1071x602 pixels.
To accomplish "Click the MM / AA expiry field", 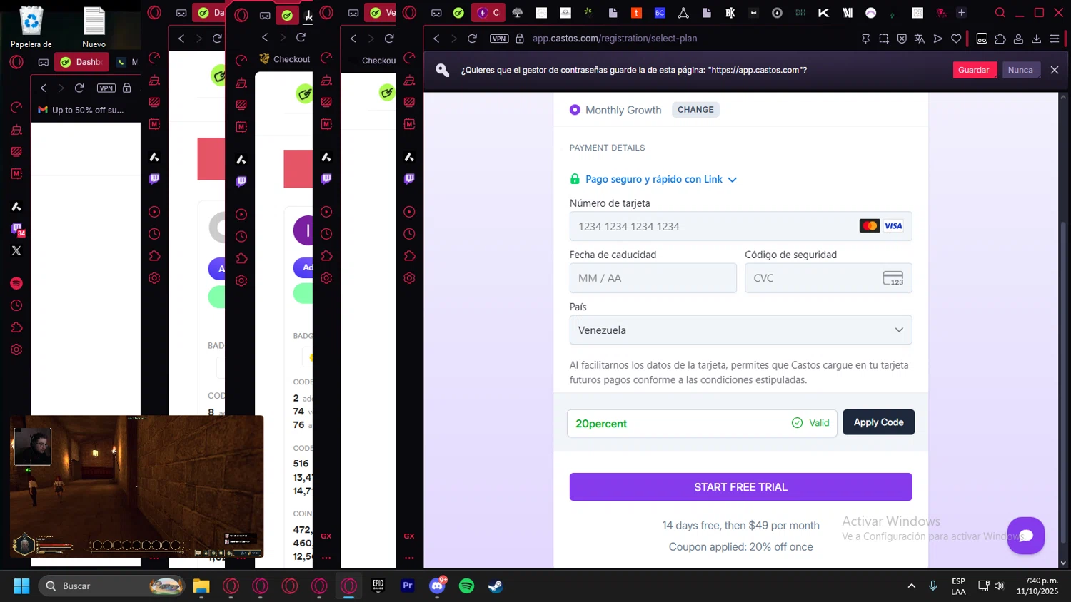I will (x=653, y=278).
